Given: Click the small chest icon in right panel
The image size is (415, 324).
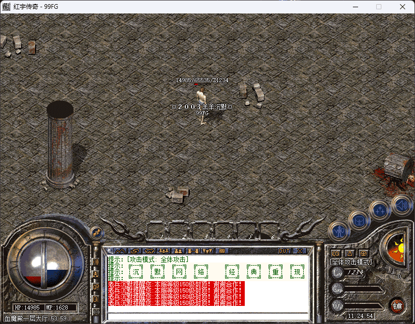Looking at the screenshot, I should coord(363,253).
